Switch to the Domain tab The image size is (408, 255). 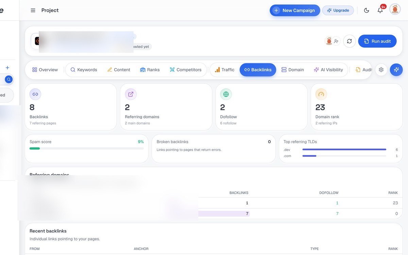(x=292, y=70)
